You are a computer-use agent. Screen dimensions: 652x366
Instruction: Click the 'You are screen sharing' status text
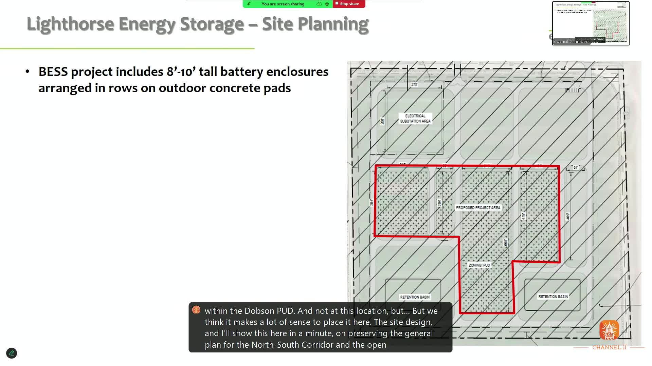[283, 4]
